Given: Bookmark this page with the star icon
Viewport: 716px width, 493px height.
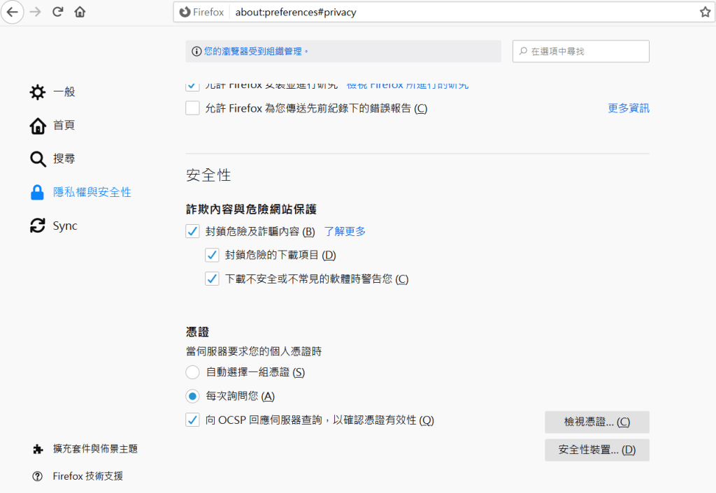Looking at the screenshot, I should pos(705,12).
